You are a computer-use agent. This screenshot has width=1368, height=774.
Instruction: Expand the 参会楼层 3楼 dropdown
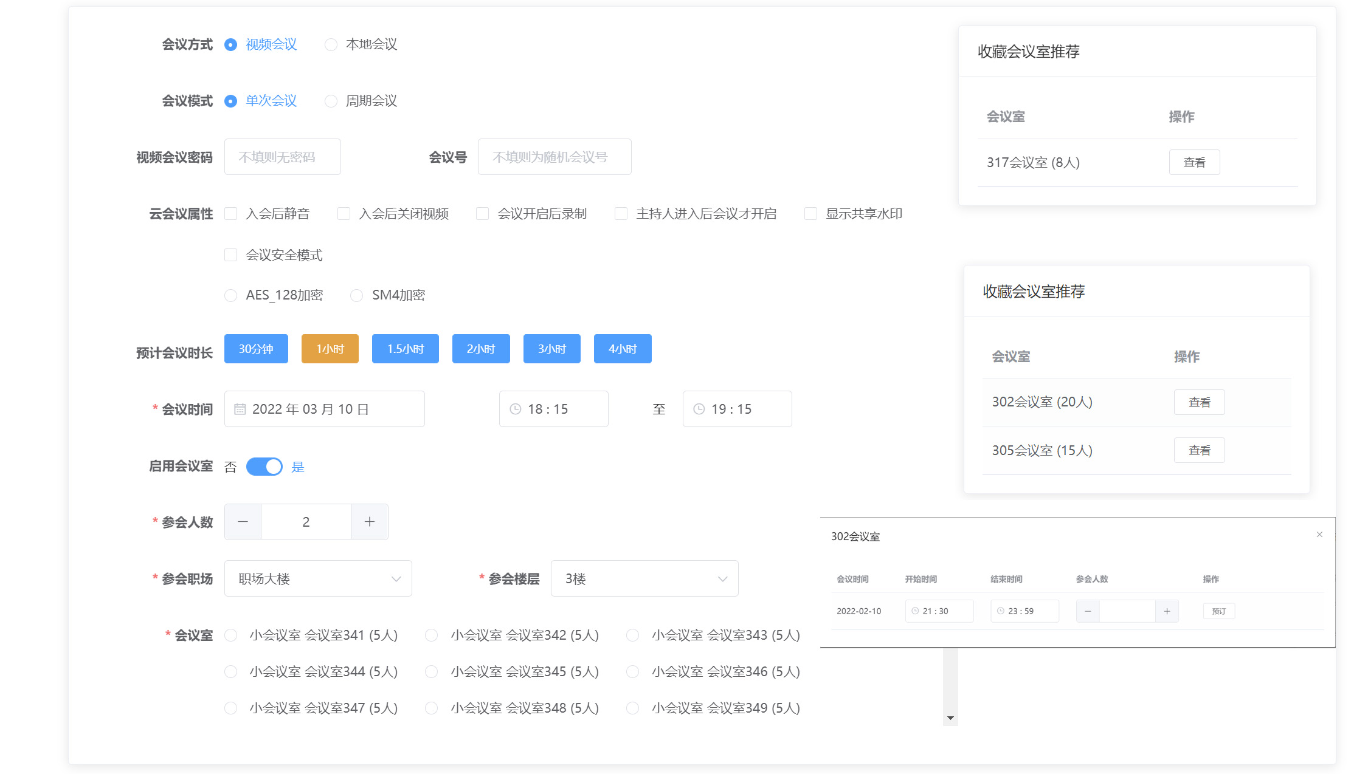click(644, 578)
